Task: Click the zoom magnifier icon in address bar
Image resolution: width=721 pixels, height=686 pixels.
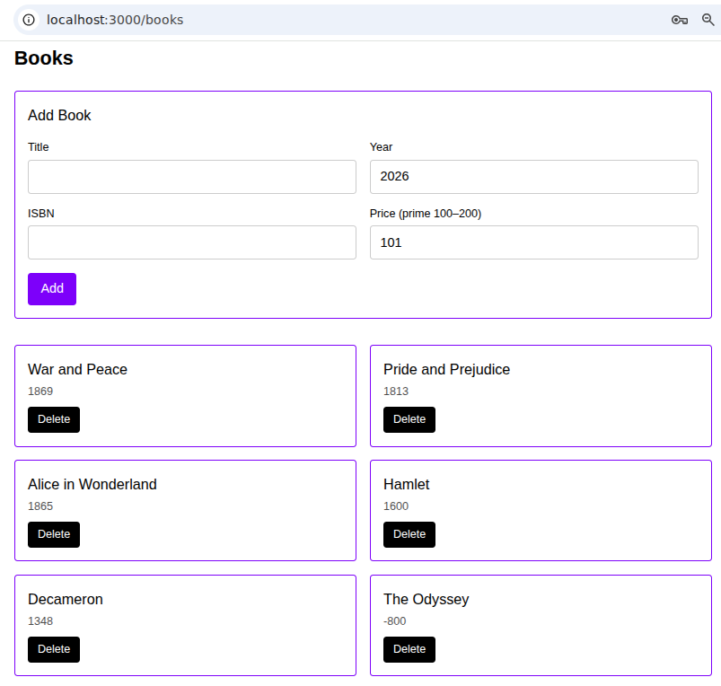Action: coord(708,20)
